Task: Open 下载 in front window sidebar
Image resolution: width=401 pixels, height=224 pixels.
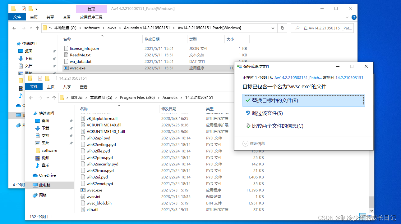Action: coord(45,128)
